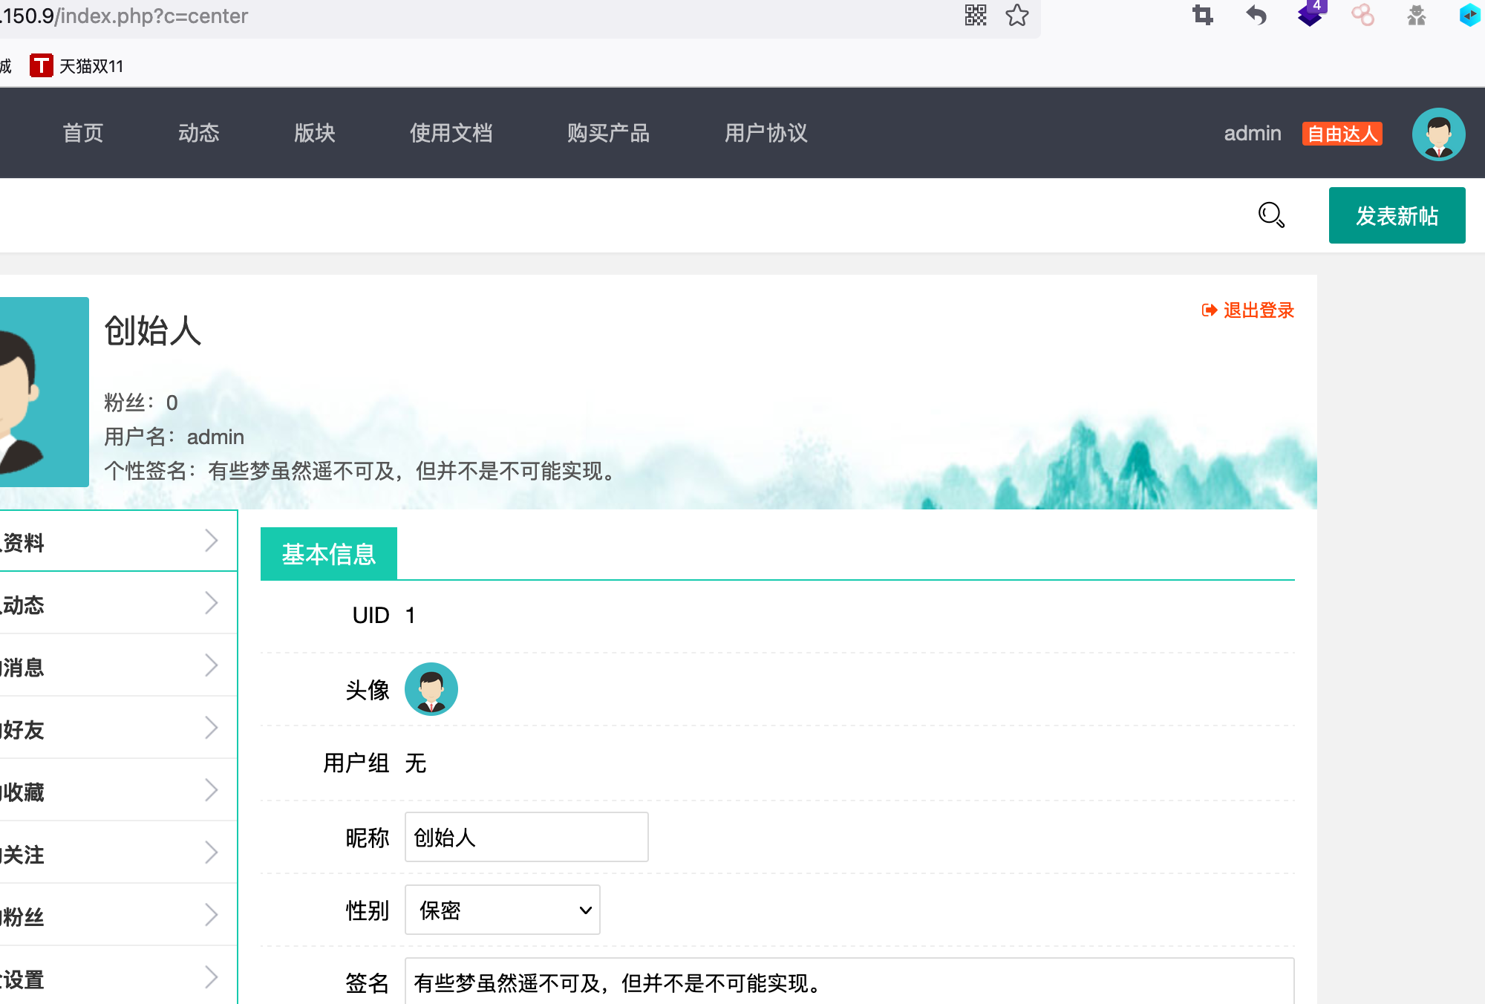The width and height of the screenshot is (1485, 1004).
Task: Open the 使用文档 nav item
Action: pos(451,133)
